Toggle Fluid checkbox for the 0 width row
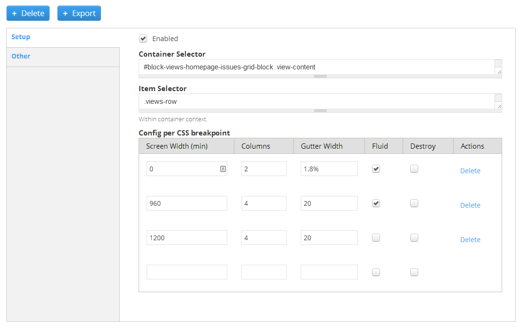 376,169
